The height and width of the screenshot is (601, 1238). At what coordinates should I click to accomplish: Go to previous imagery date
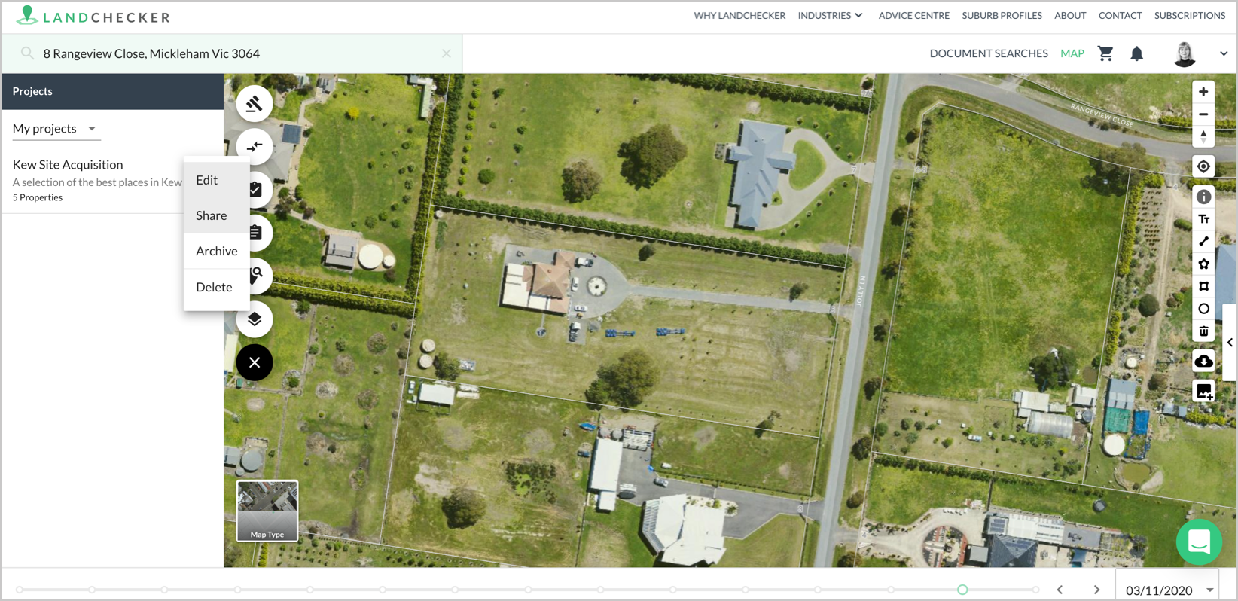pyautogui.click(x=1060, y=590)
